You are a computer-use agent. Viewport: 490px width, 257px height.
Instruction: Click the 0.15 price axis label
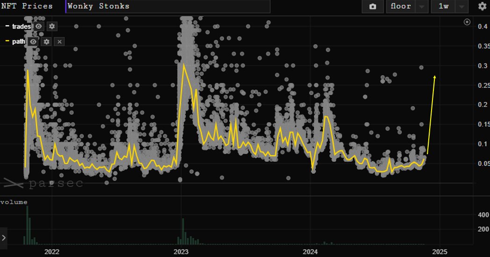point(484,124)
